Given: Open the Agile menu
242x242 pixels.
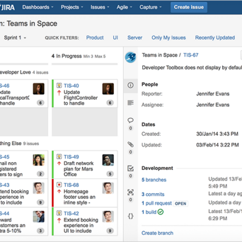Looking at the screenshot, I should [x=124, y=7].
